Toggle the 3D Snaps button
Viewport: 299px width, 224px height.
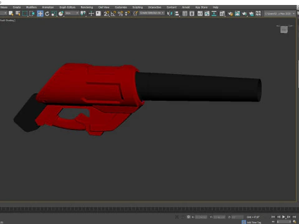107,14
